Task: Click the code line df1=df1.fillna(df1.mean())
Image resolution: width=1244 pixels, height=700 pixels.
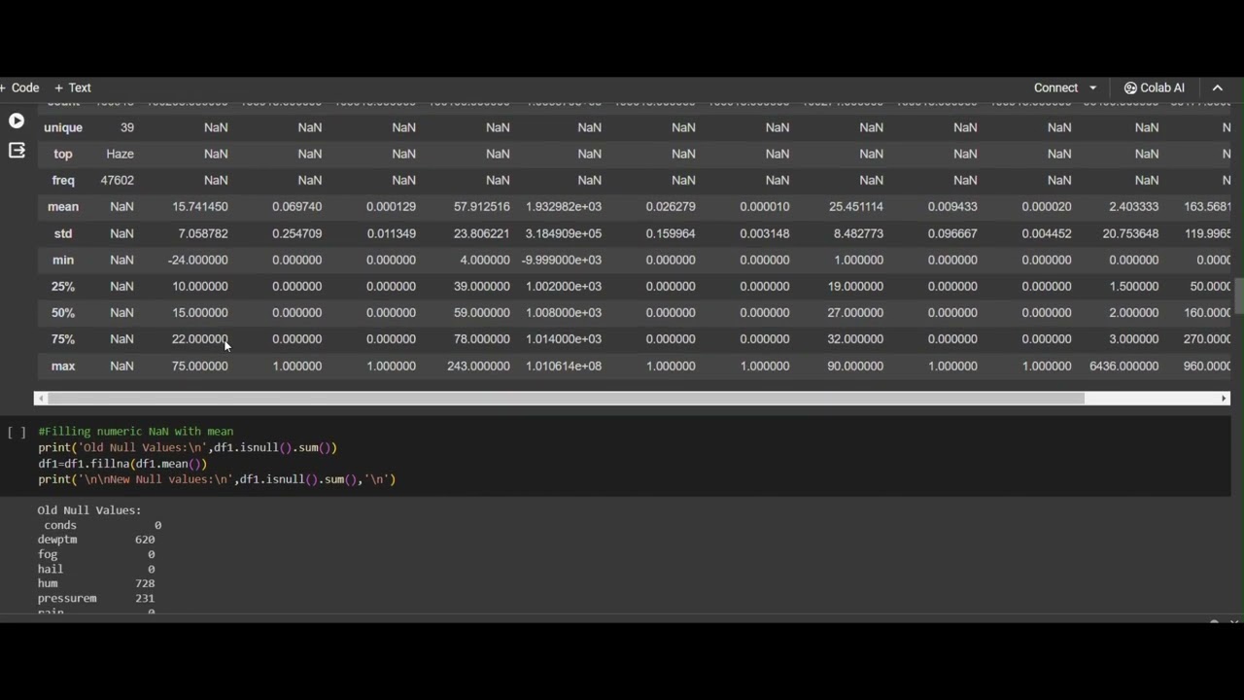Action: [122, 464]
